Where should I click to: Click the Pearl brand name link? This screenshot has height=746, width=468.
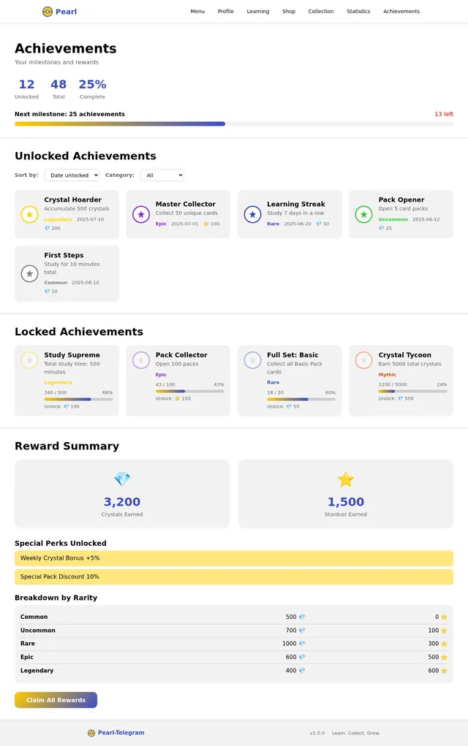coord(66,12)
